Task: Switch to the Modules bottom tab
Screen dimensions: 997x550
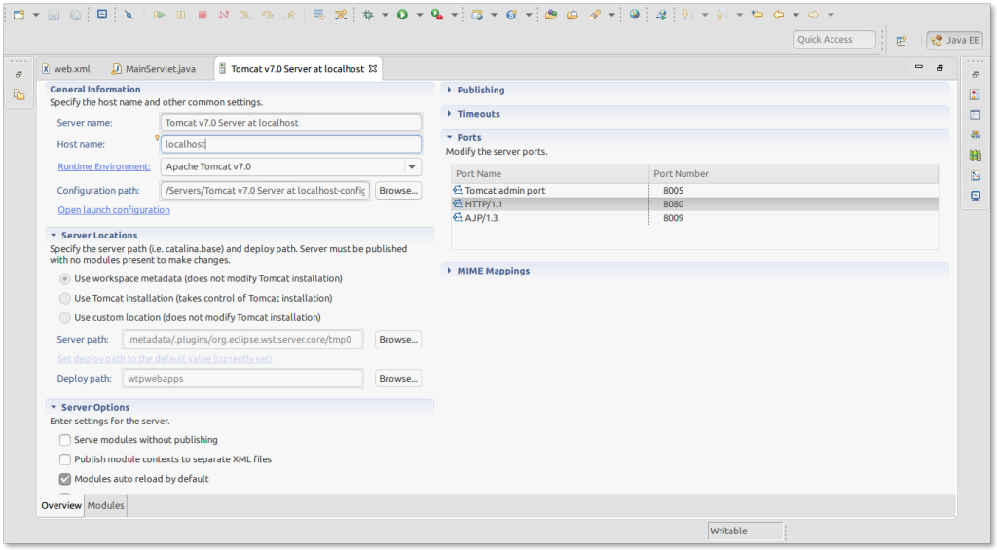Action: click(105, 505)
